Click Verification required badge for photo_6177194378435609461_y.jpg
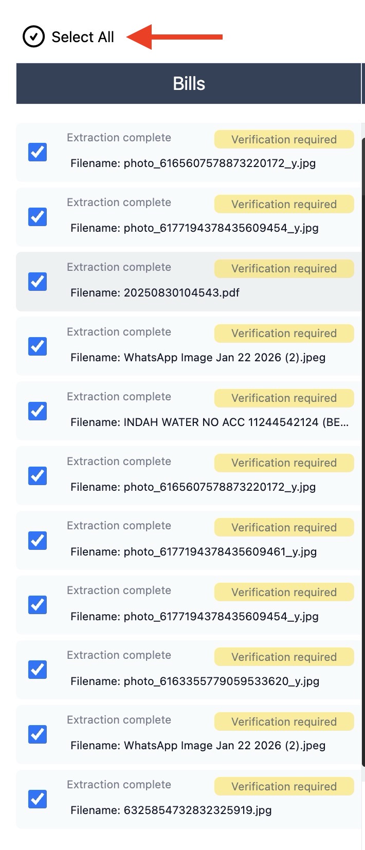This screenshot has width=365, height=850. coord(284,528)
